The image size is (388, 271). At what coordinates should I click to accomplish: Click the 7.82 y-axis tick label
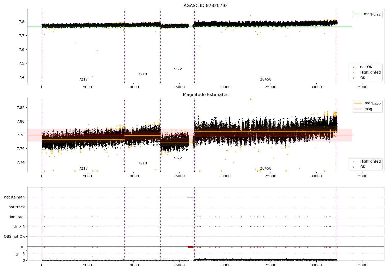21,108
